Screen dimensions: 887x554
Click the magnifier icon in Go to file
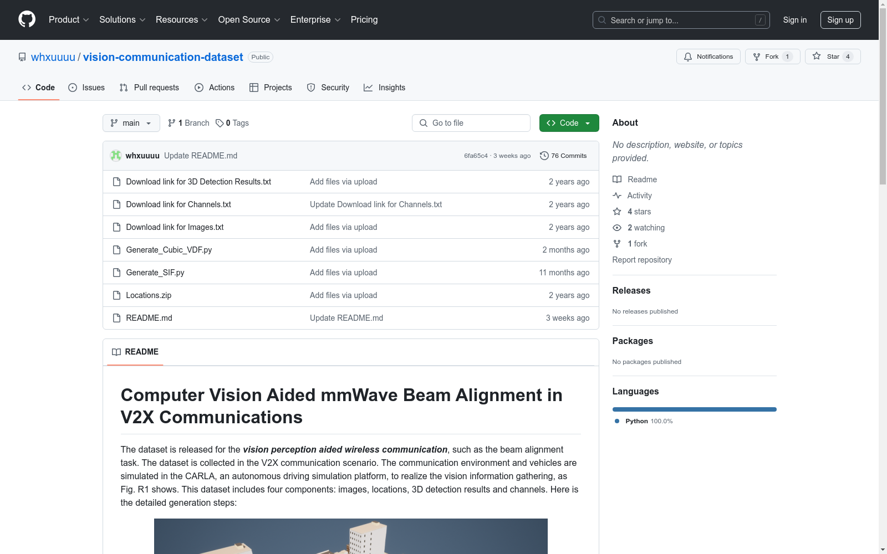point(424,123)
